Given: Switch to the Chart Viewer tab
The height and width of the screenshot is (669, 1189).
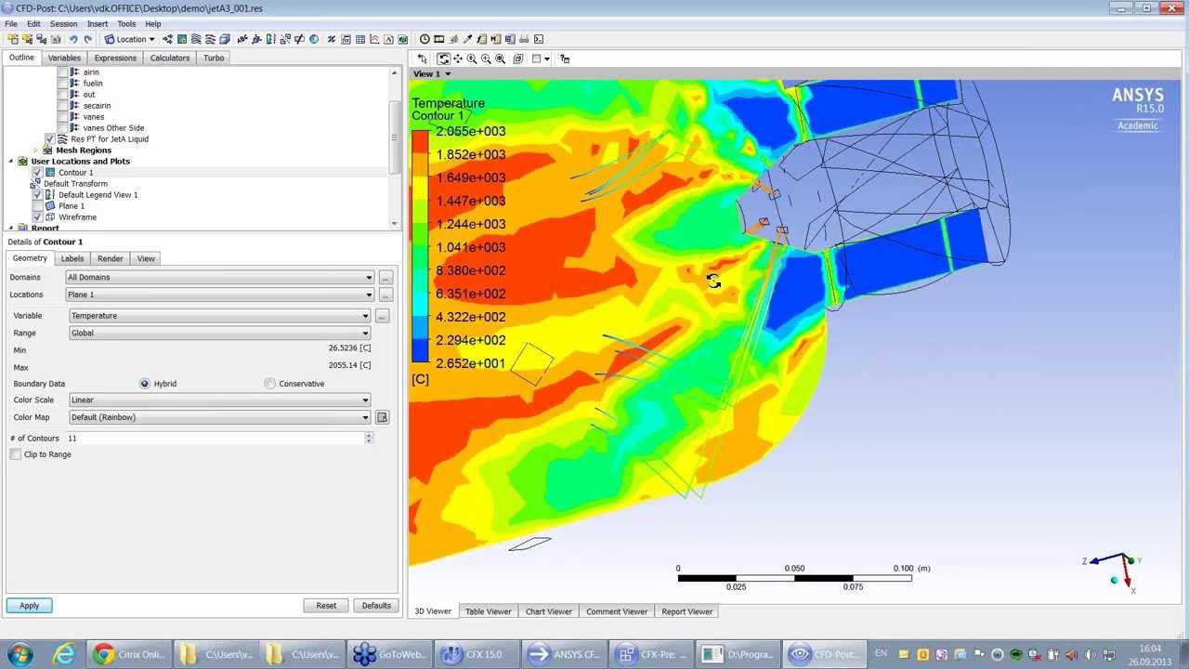Looking at the screenshot, I should coord(549,611).
